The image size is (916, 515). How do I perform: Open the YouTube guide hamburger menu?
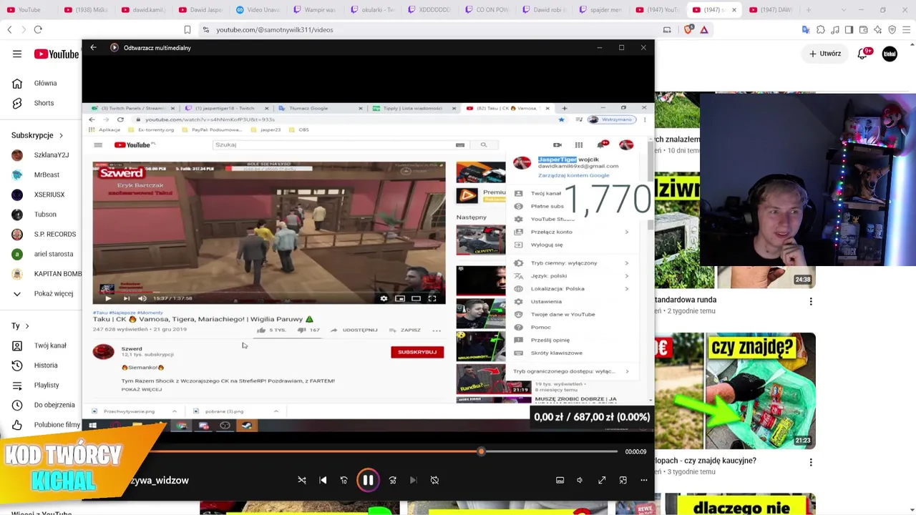click(17, 54)
